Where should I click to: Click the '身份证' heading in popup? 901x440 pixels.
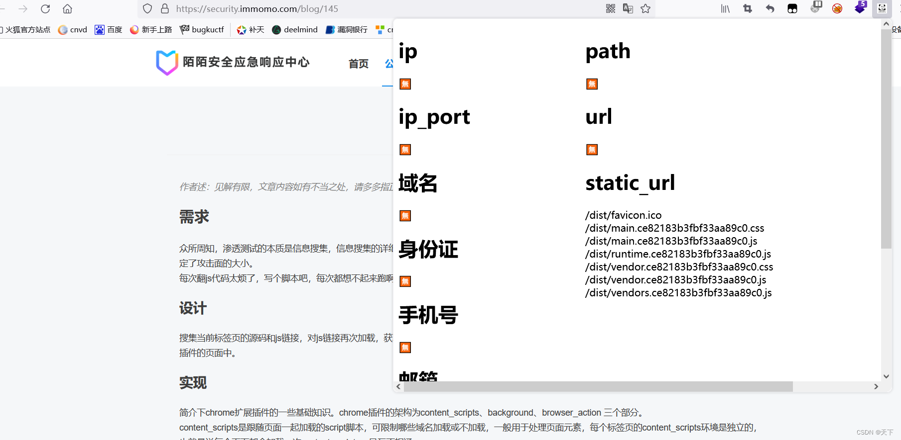pyautogui.click(x=428, y=249)
